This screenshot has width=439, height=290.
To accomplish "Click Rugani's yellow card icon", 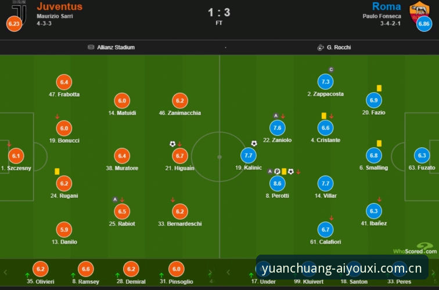I will tap(57, 171).
